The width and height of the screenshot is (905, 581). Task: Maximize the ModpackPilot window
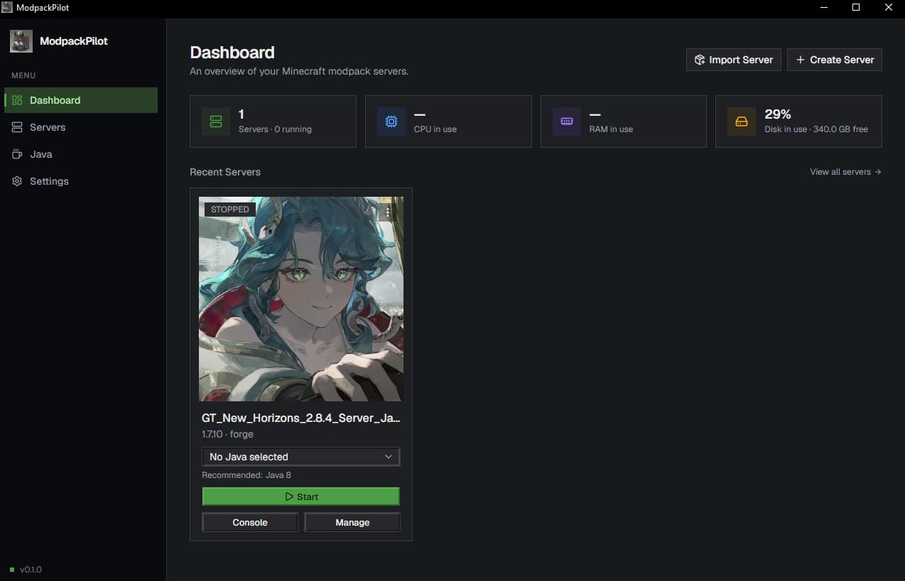click(x=856, y=7)
